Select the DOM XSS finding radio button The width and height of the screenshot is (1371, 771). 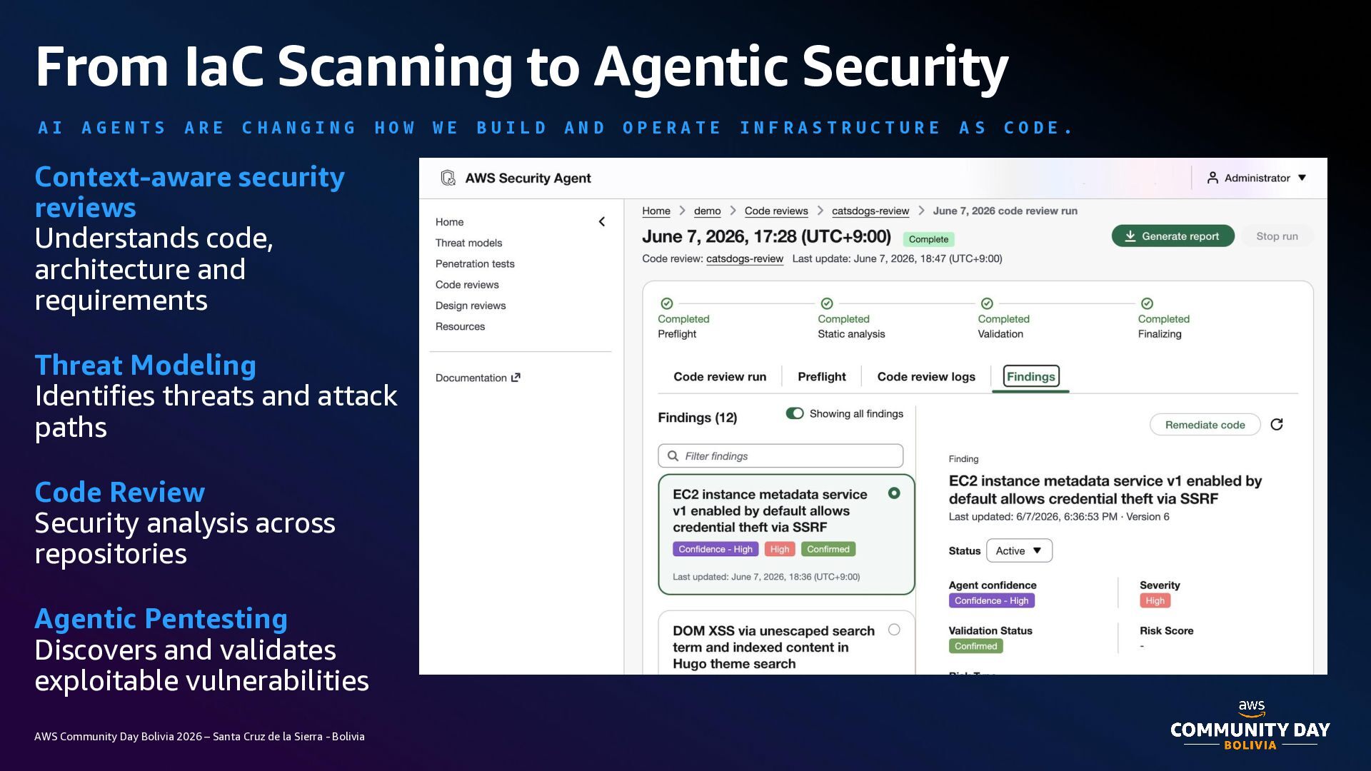894,629
